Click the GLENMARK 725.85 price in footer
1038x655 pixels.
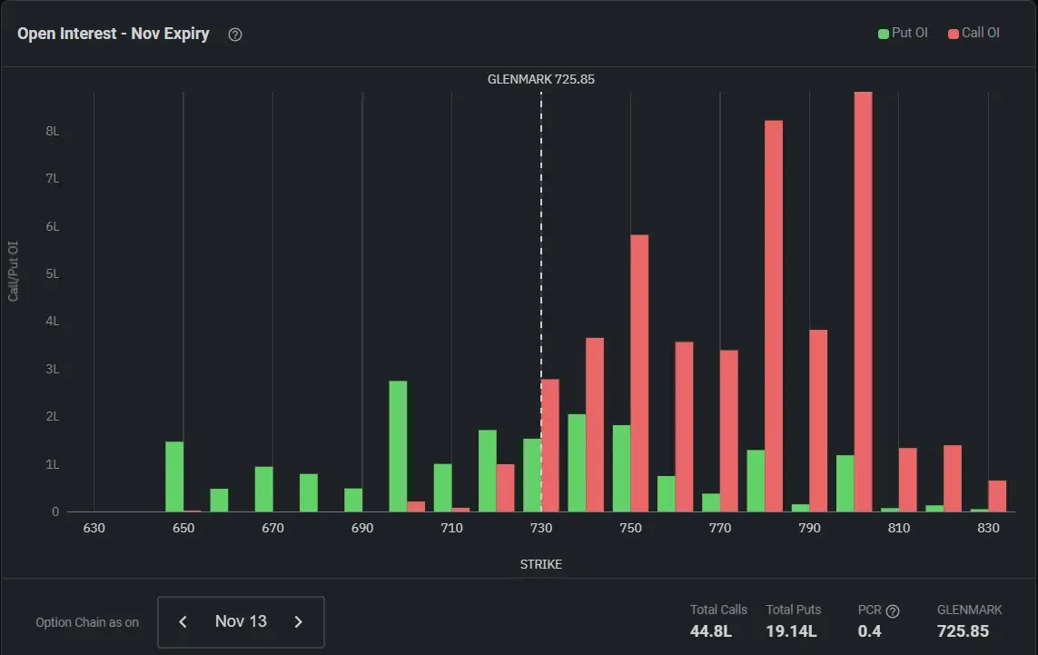pyautogui.click(x=963, y=631)
